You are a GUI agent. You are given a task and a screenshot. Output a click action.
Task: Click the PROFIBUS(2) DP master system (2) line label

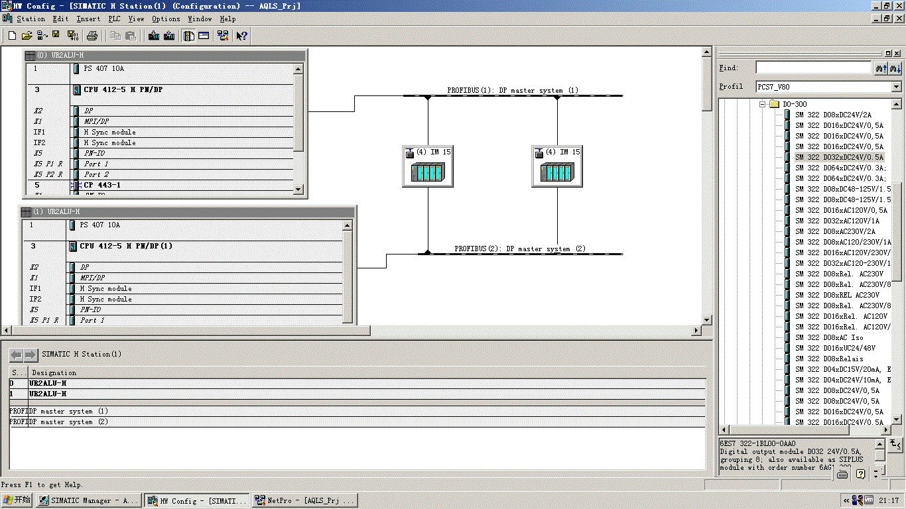tap(520, 249)
